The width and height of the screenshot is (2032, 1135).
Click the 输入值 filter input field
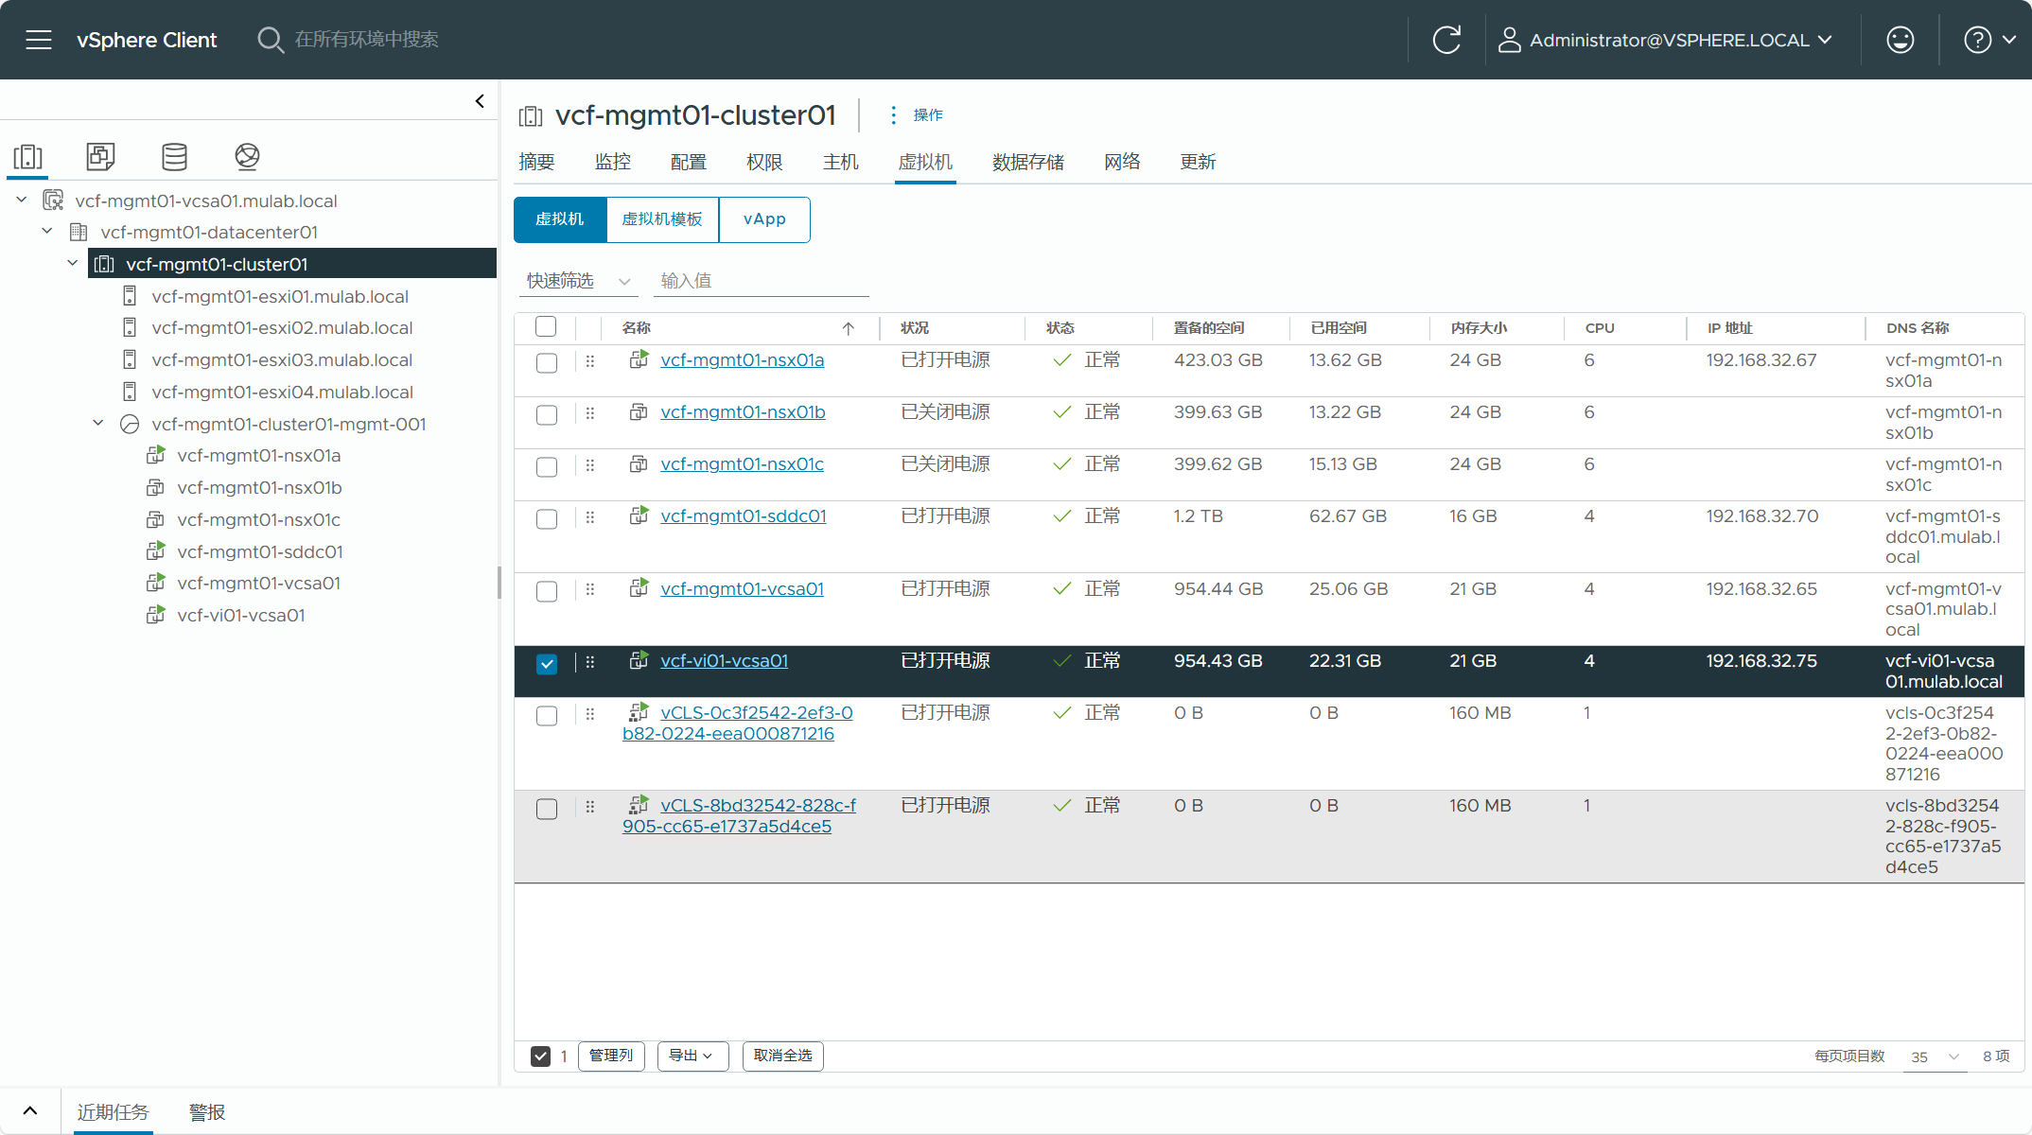[x=761, y=281]
